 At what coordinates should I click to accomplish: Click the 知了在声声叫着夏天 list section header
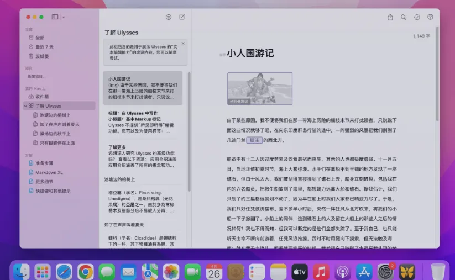click(x=124, y=225)
